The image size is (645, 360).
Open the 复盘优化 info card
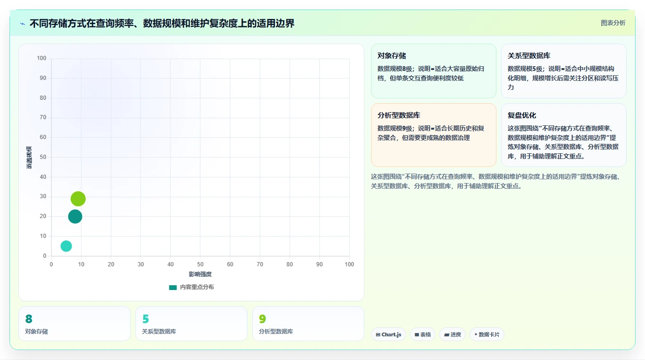coord(564,135)
